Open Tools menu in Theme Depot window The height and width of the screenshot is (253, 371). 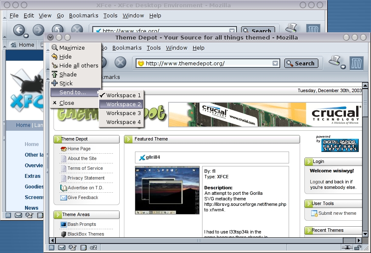coord(154,48)
